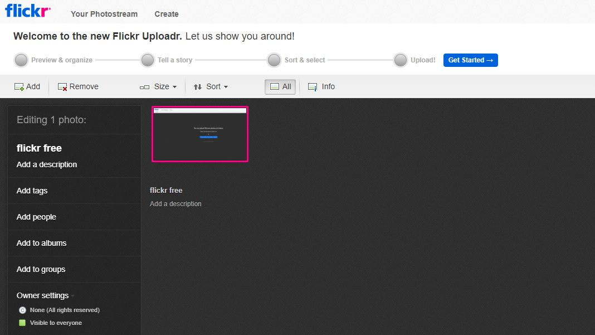
Task: Select the Preview & organize step circle
Action: pyautogui.click(x=21, y=60)
